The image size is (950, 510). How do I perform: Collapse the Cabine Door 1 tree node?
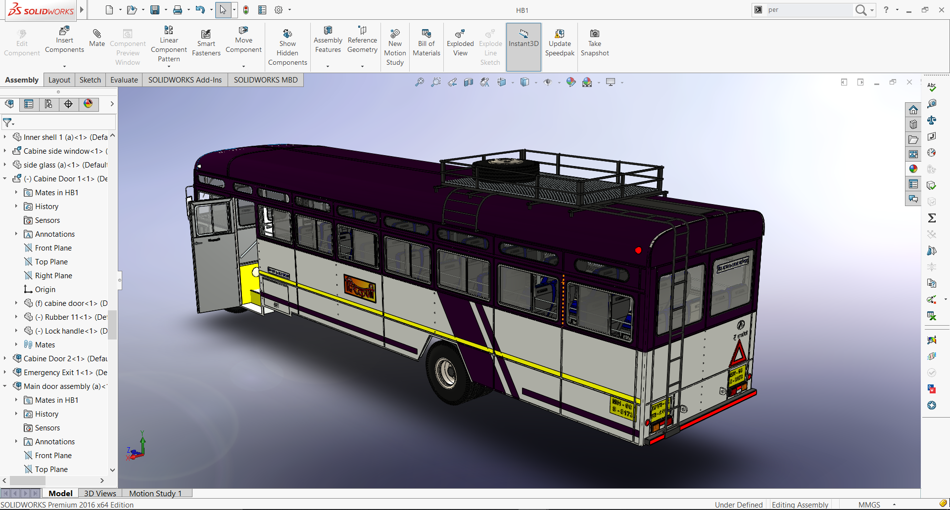(x=5, y=179)
